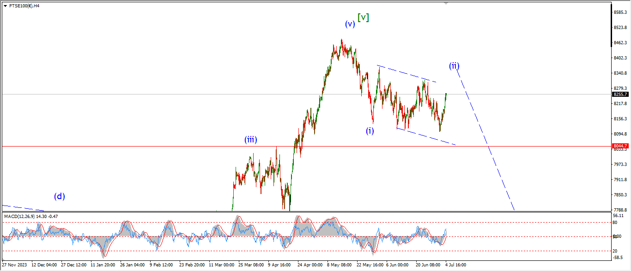Click the 8585.3 price scale label
The image size is (631, 271).
click(x=620, y=12)
